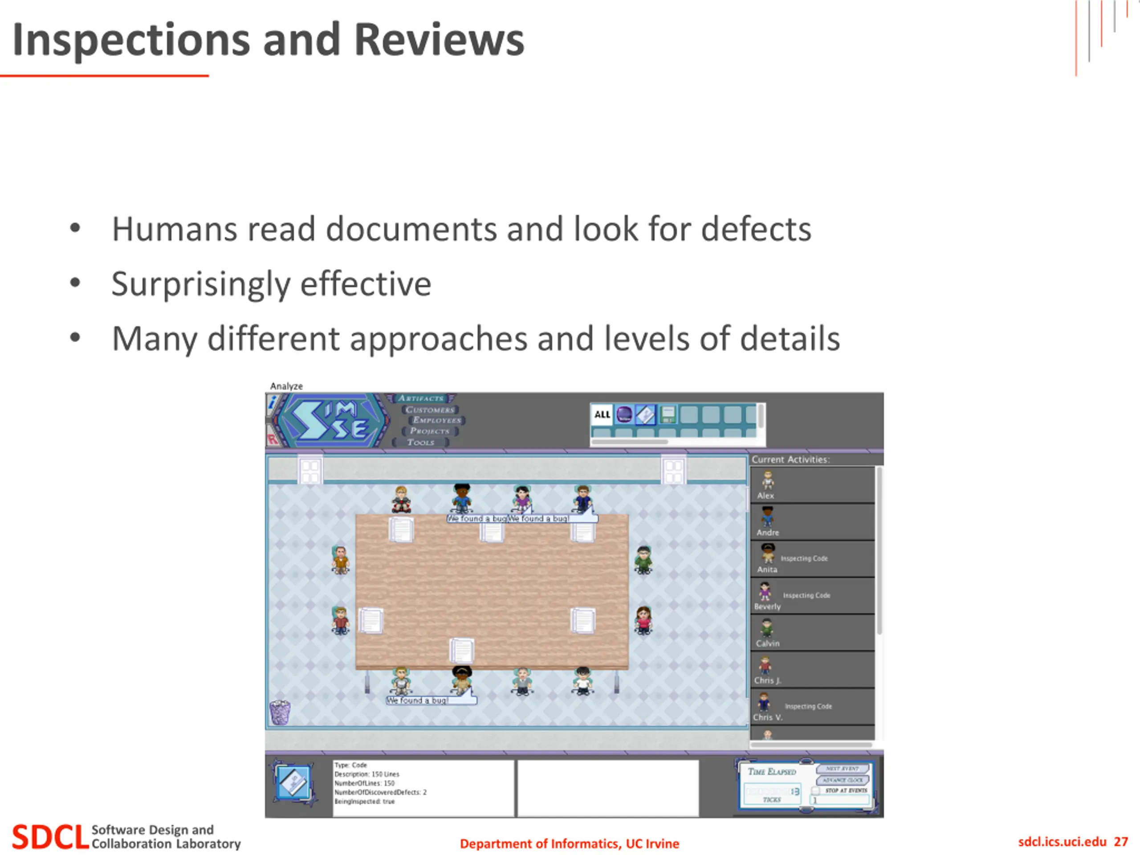Click 'NumberOfLines: 150' in the info panel

(x=364, y=783)
